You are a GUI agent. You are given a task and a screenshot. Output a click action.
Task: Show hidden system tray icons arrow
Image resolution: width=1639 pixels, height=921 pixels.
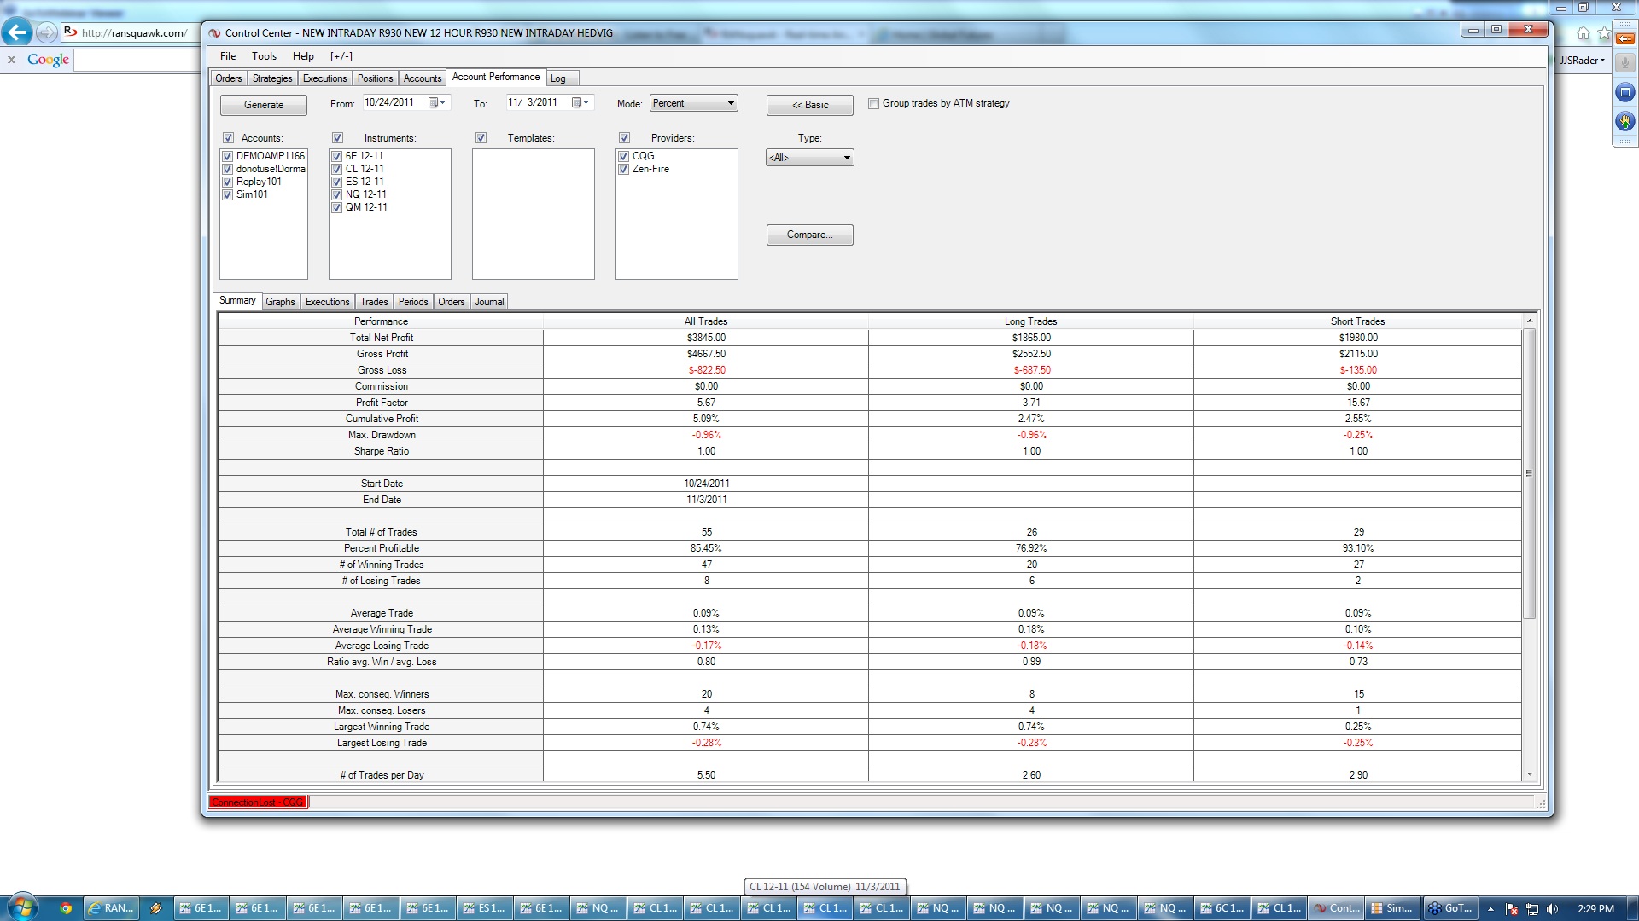1490,909
